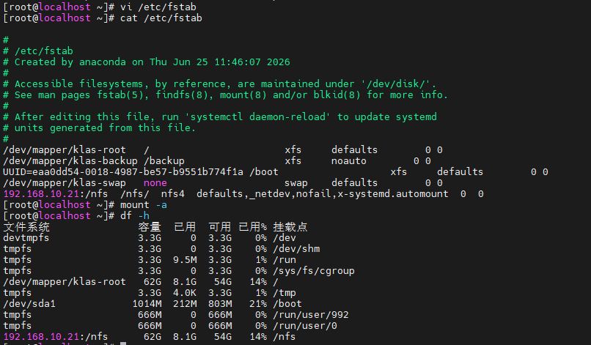Click '/dev/mapper/klas-backup' fstab entry
591x345 pixels.
tap(70, 161)
